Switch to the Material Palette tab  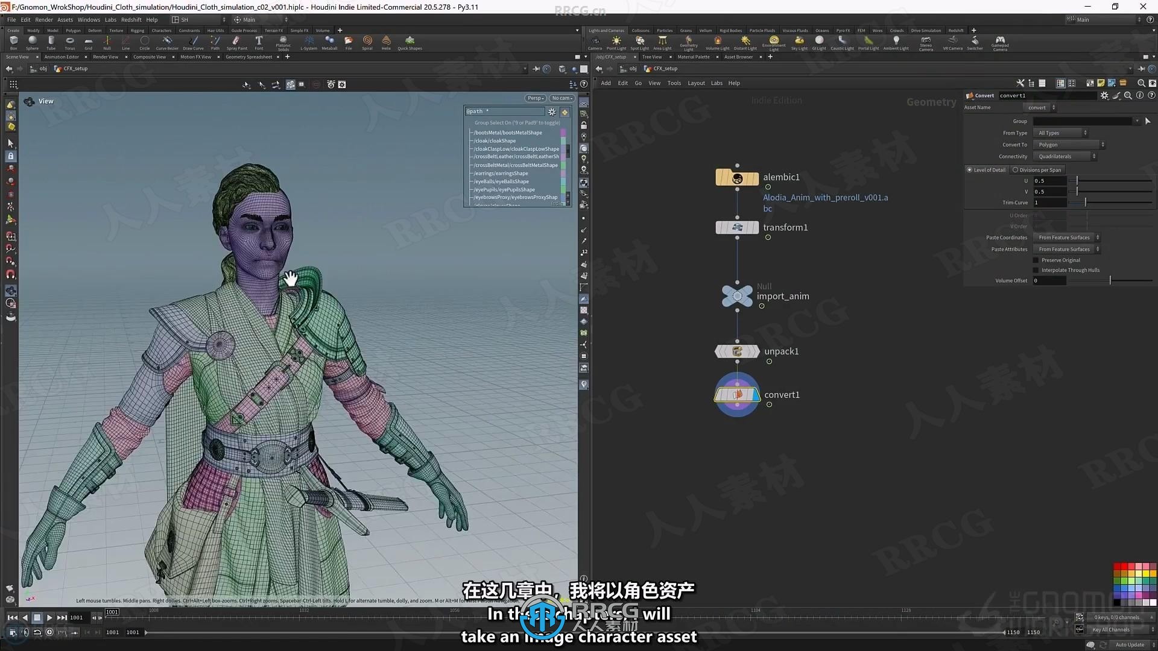point(694,57)
